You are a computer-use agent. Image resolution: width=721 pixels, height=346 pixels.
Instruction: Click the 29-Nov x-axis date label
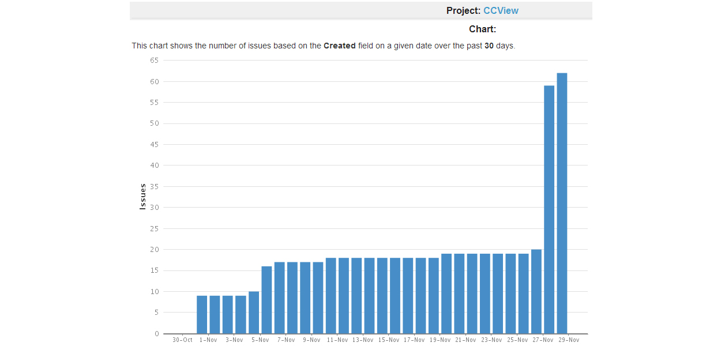tap(568, 340)
